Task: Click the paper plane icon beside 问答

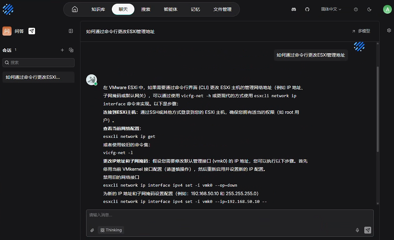Action: pyautogui.click(x=32, y=31)
